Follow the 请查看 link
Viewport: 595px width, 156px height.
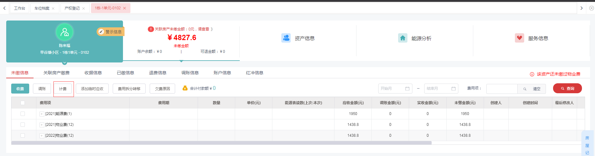203,29
